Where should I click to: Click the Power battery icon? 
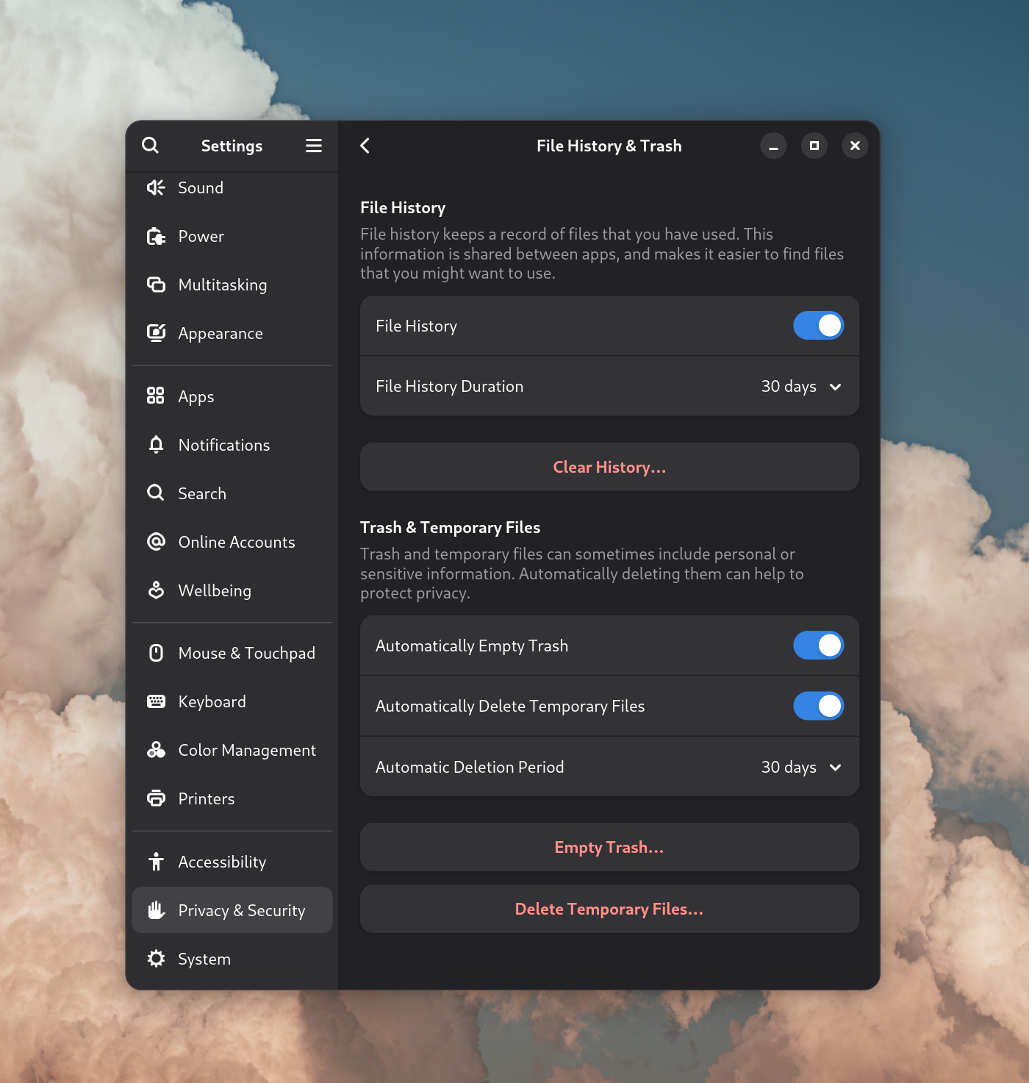[156, 236]
